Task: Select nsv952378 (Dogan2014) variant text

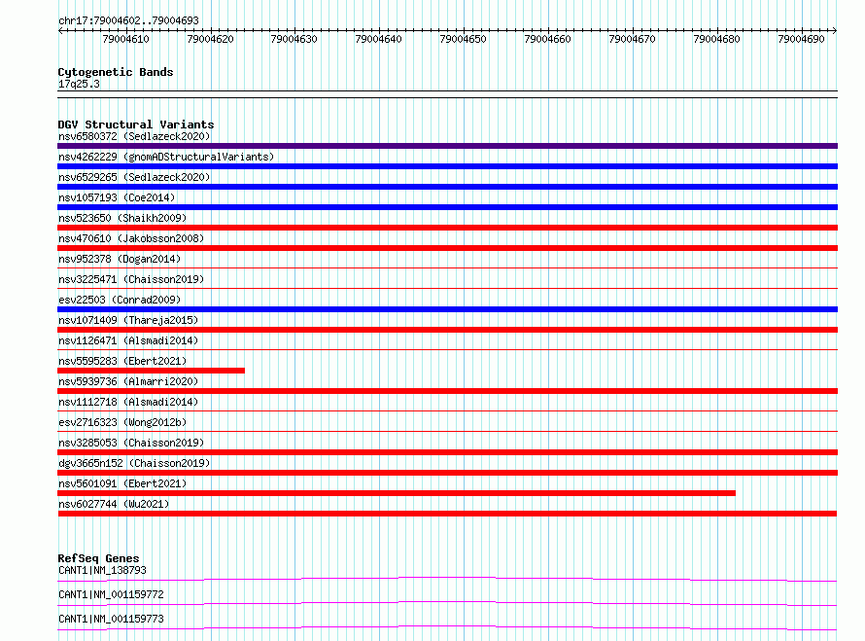Action: click(x=120, y=259)
